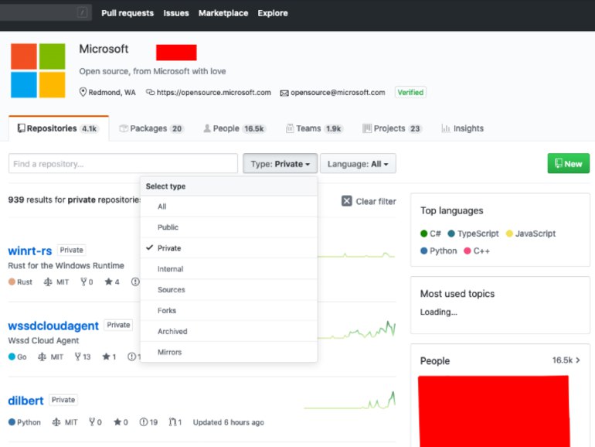Collapse the Type: Private dropdown

click(x=280, y=164)
